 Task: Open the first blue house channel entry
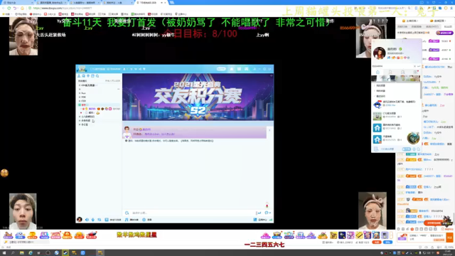click(x=378, y=127)
